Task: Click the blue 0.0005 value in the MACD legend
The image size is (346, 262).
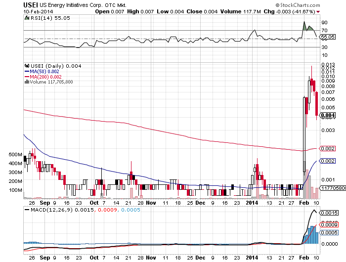Action: click(x=130, y=210)
